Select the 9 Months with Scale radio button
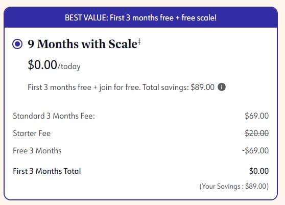The width and height of the screenshot is (285, 205). coord(17,44)
